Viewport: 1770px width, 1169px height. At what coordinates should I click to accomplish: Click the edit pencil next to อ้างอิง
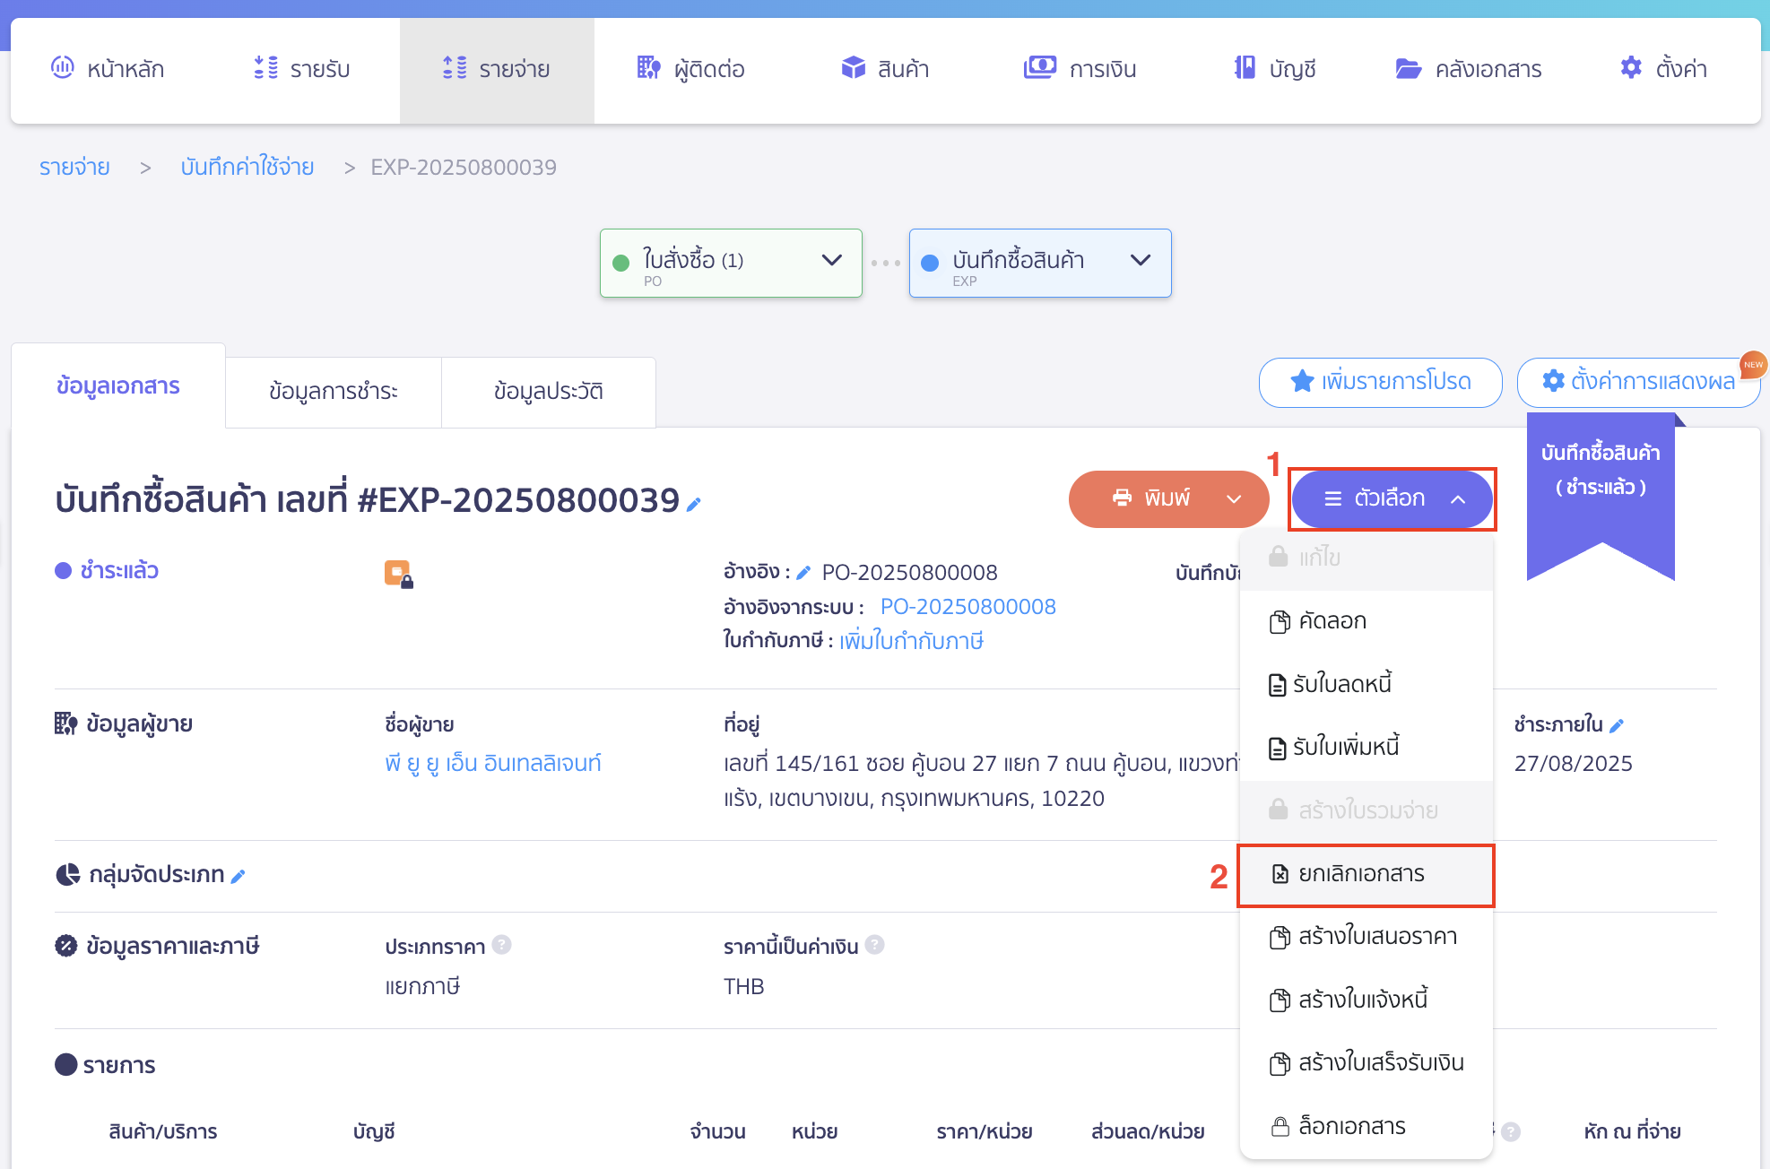(x=803, y=573)
